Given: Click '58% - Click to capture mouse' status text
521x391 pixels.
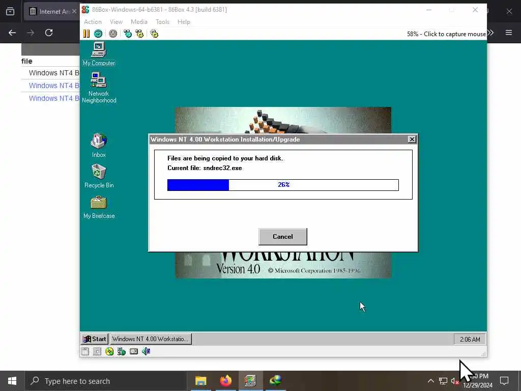Looking at the screenshot, I should [446, 34].
